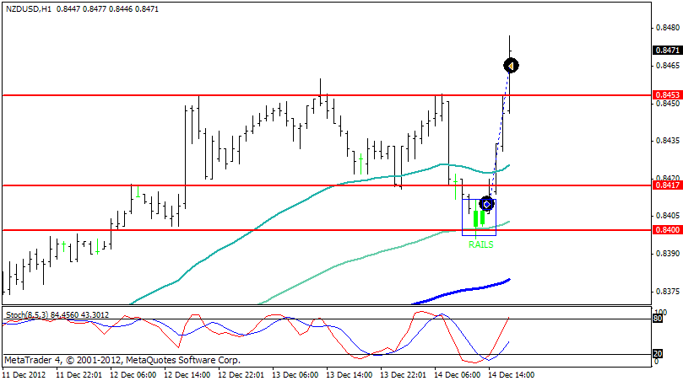Click the 0.8390 price scale value
Screen dimensions: 683x381
(668, 253)
